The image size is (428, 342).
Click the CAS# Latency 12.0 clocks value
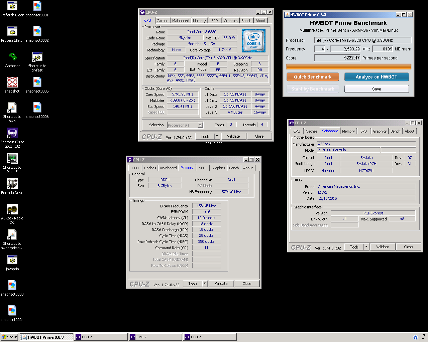(x=206, y=218)
